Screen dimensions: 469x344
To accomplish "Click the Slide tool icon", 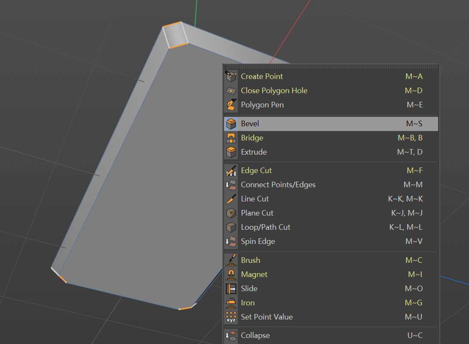I will pos(231,289).
